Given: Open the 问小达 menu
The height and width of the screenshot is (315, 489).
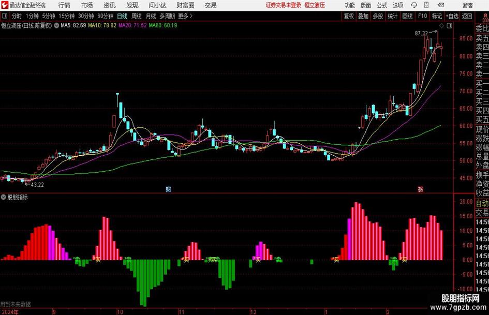Looking at the screenshot, I should tap(157, 5).
